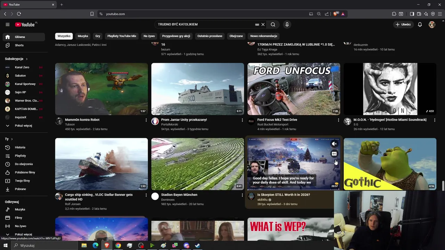Click the Utwórz create button

click(403, 25)
